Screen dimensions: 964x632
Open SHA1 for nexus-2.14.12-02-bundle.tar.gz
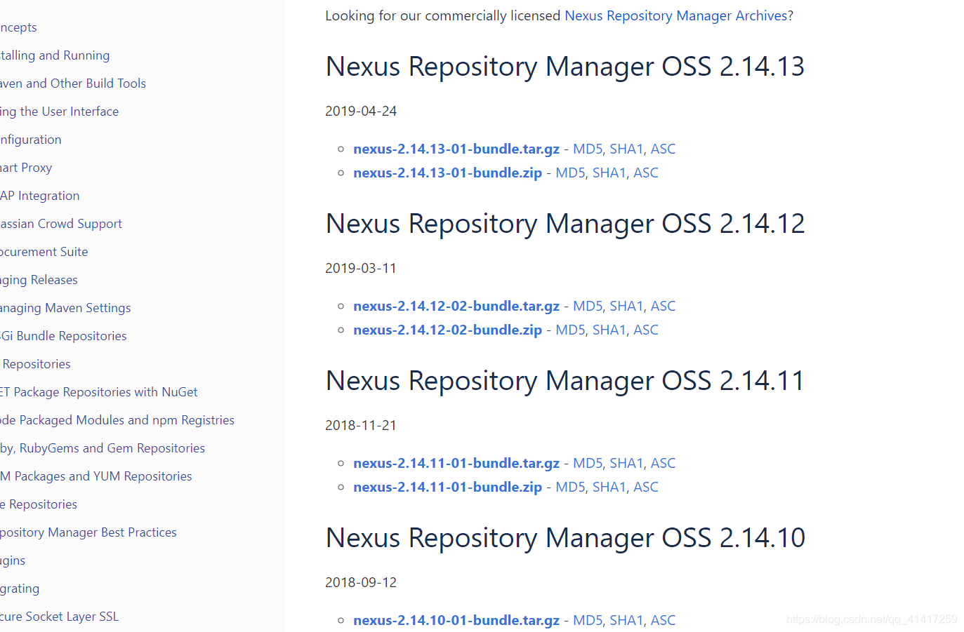click(626, 306)
